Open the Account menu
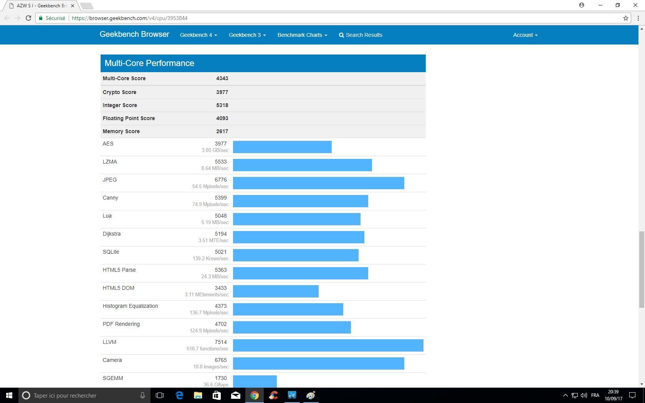The height and width of the screenshot is (403, 645). 525,35
